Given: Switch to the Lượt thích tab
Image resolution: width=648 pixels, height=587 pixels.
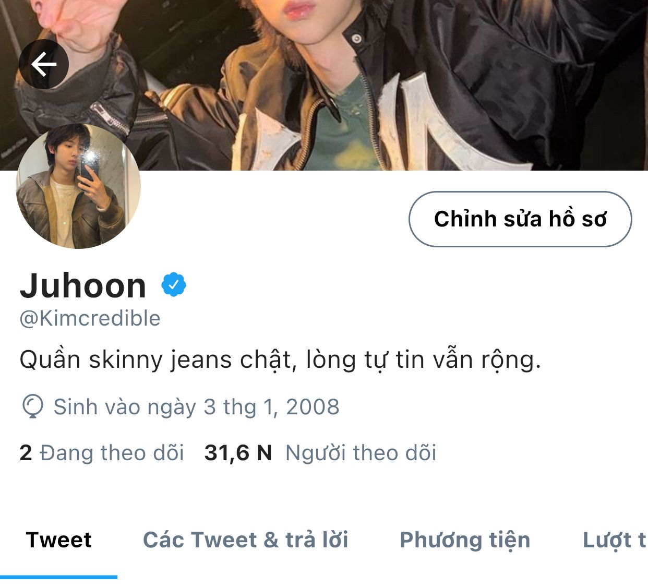Looking at the screenshot, I should 615,540.
